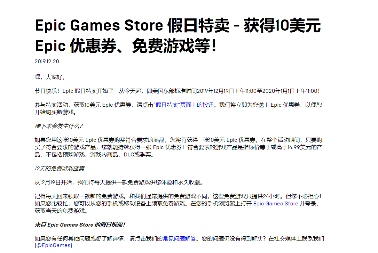
Task: Click the italic heading 接下来会发生什么？
Action: pos(59,126)
